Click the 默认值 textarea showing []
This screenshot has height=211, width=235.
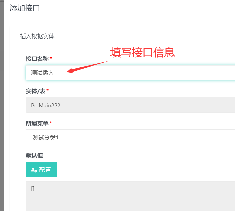point(130,196)
